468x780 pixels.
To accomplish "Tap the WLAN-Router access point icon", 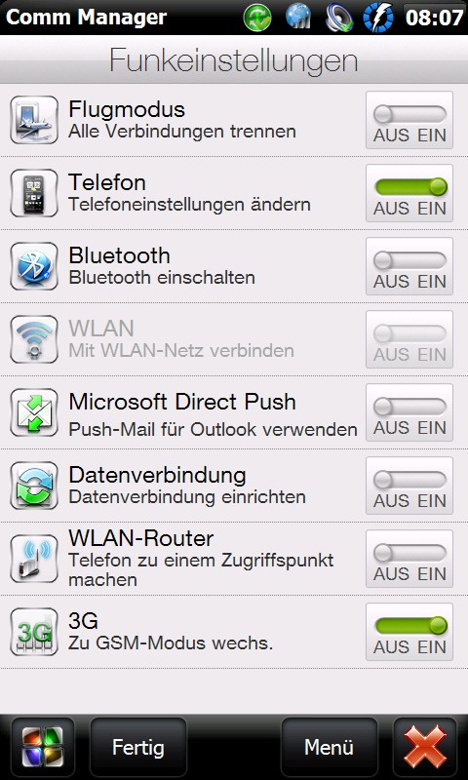I will tap(34, 559).
